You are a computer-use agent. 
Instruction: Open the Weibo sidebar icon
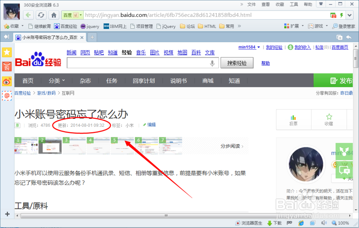pyautogui.click(x=7, y=81)
